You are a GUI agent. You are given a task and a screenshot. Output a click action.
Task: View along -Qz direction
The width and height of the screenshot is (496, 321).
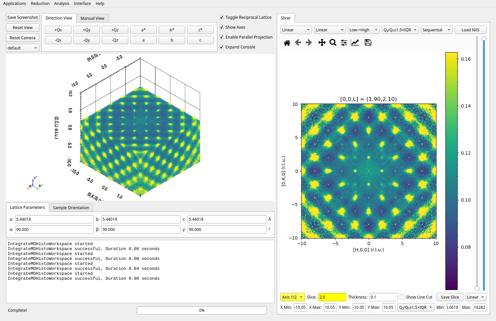click(115, 40)
